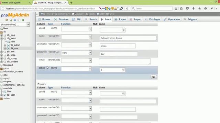Open the Privileges tab
Image resolution: width=220 pixels, height=123 pixels.
[x=153, y=19]
